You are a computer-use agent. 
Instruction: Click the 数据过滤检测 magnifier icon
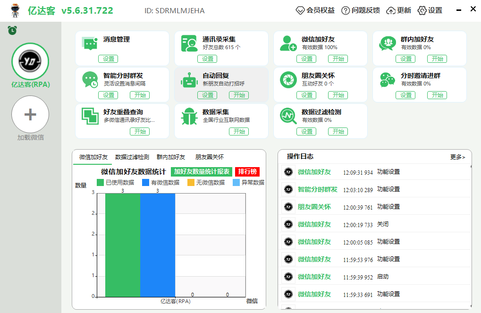point(288,116)
